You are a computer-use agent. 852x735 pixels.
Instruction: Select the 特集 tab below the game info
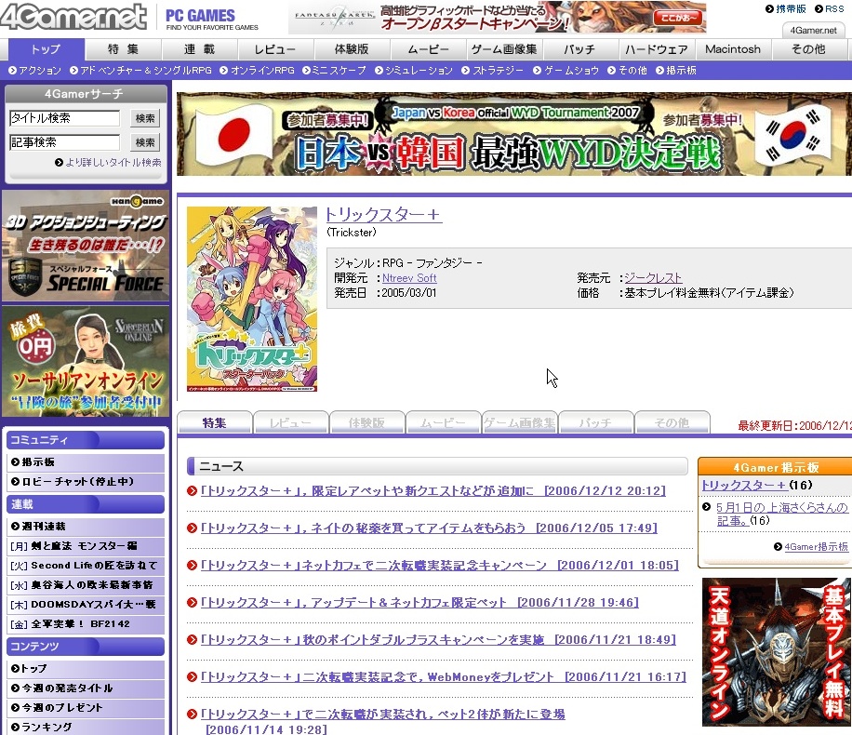pos(214,423)
